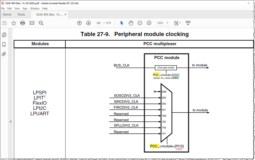Open the Attachments panel

(x=4, y=54)
